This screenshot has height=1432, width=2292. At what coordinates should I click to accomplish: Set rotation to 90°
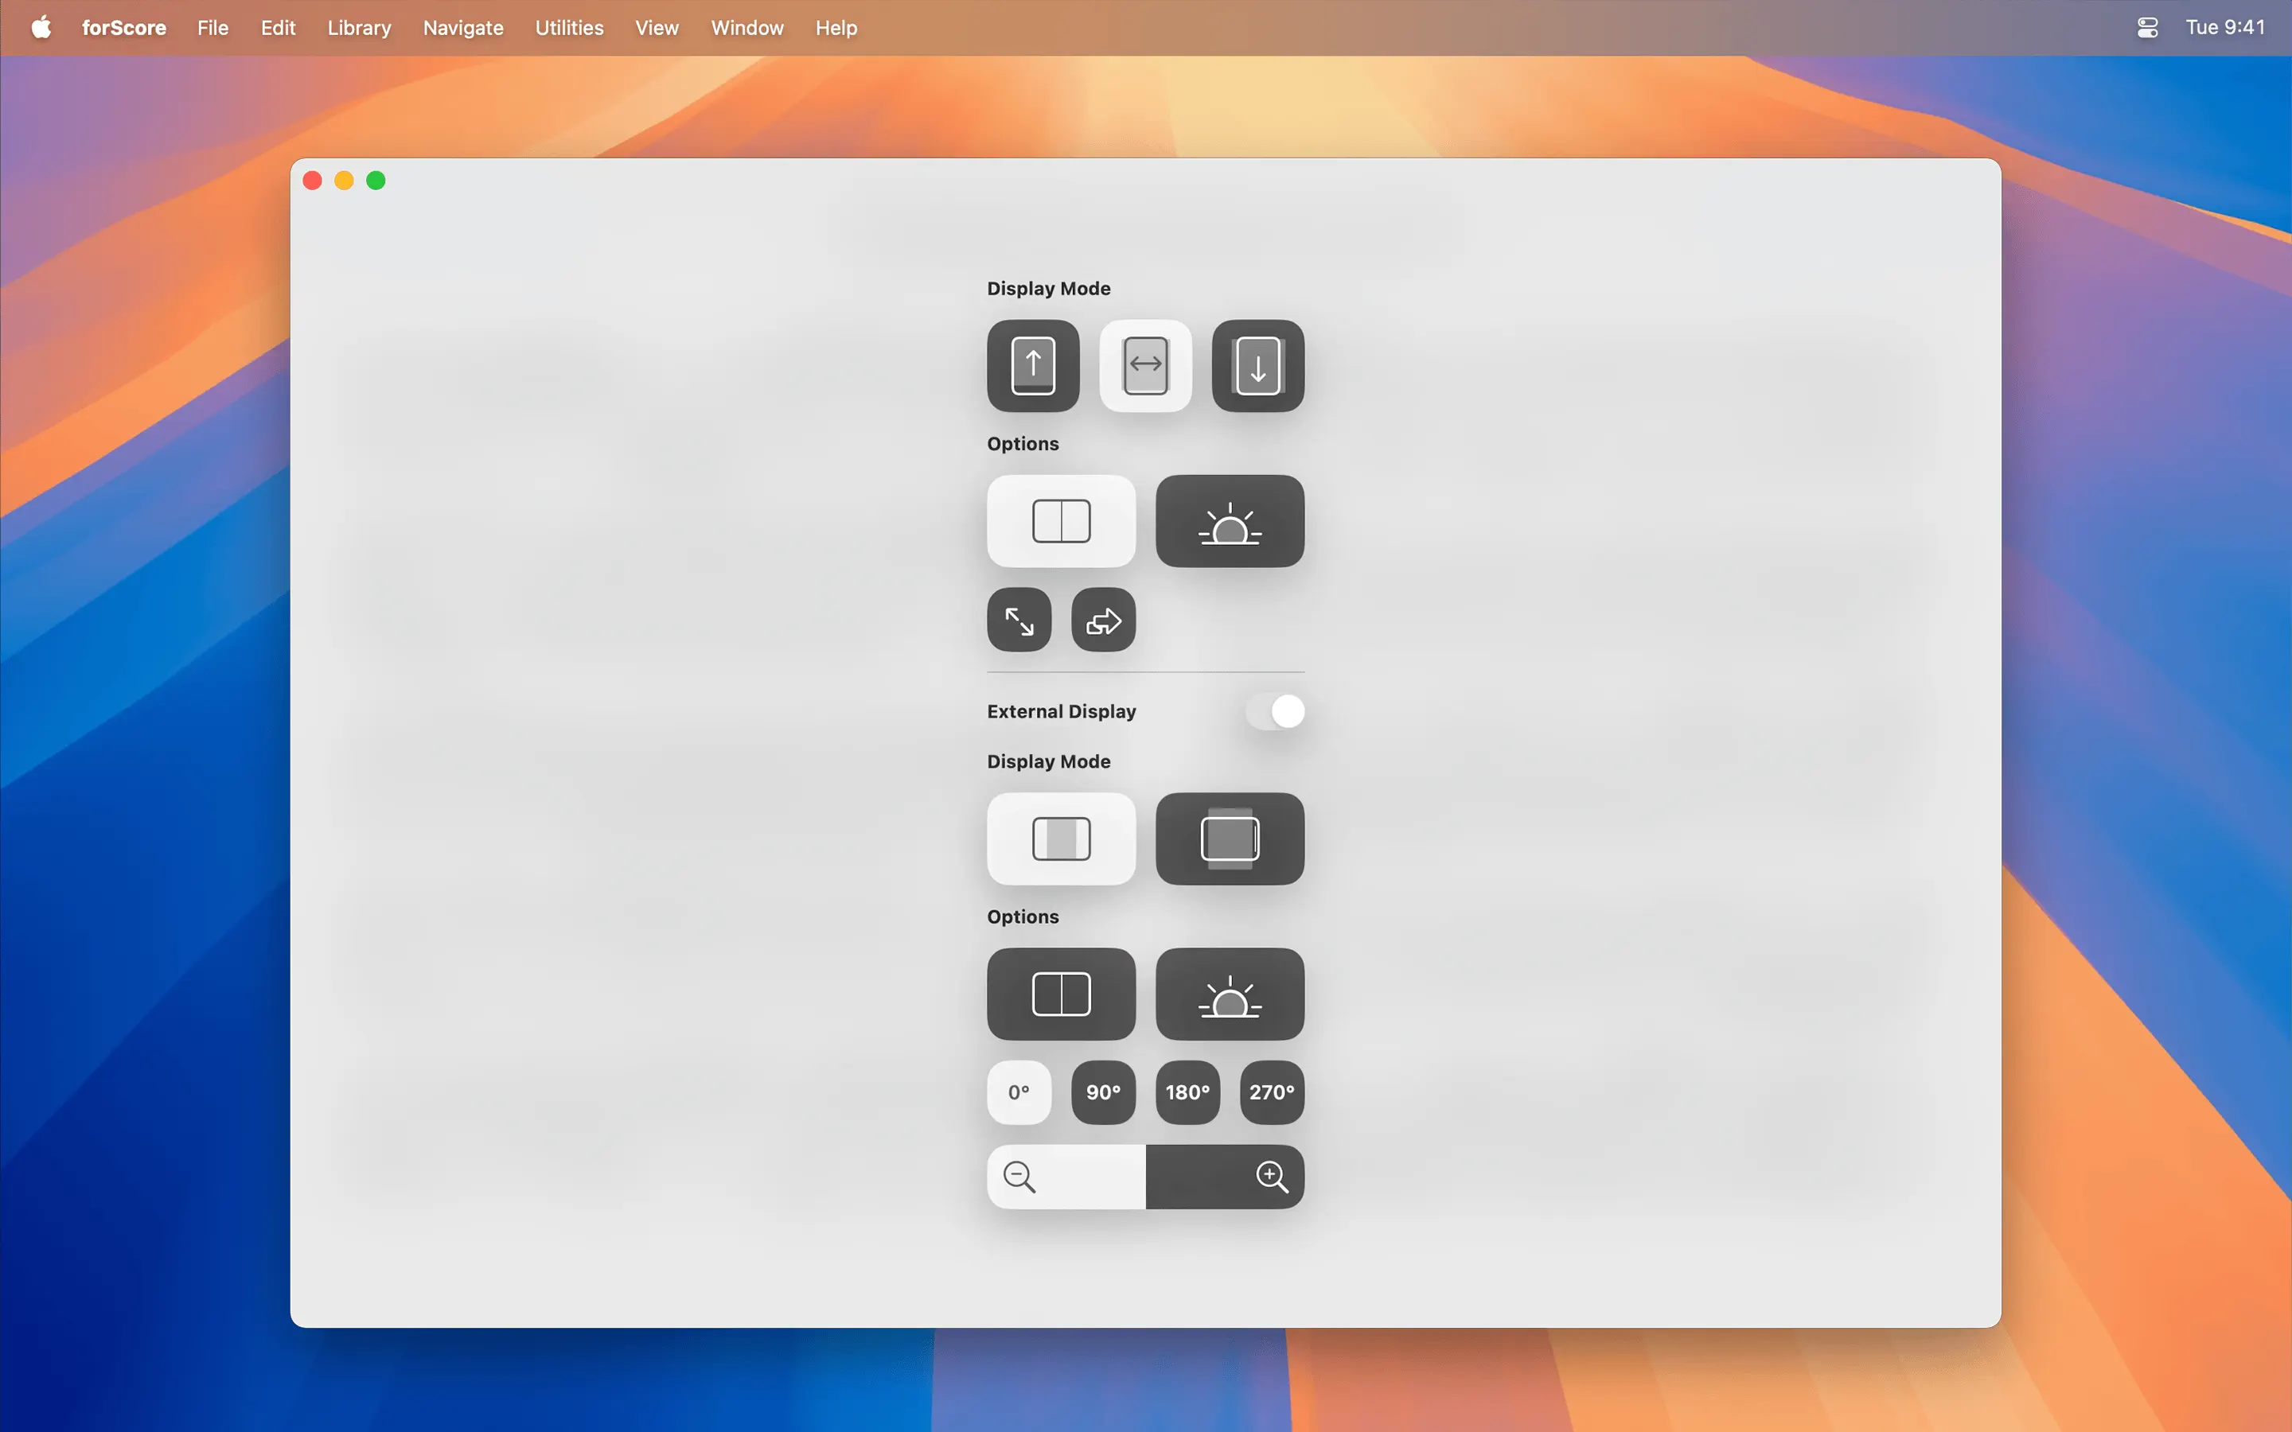(x=1103, y=1092)
